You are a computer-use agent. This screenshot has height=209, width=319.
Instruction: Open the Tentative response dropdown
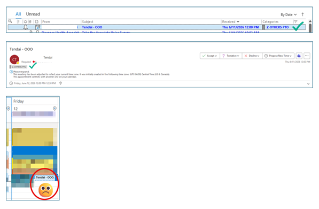[x=231, y=56]
